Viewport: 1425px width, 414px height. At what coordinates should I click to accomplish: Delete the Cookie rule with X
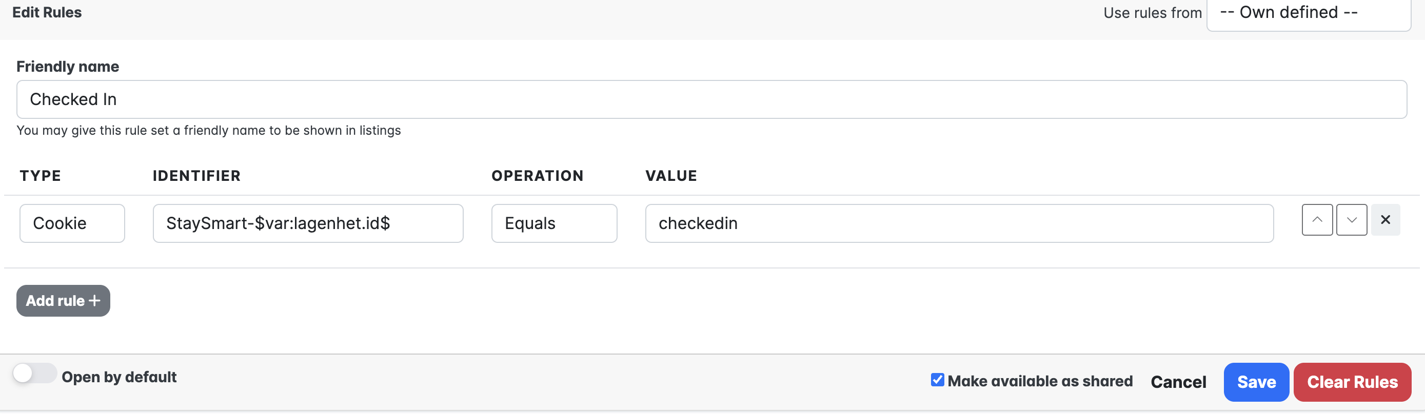coord(1384,220)
